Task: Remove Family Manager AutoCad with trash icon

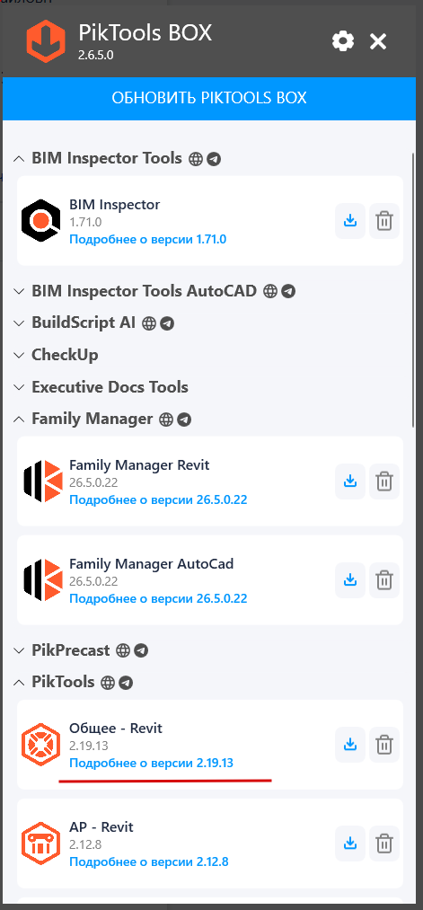Action: pos(384,579)
